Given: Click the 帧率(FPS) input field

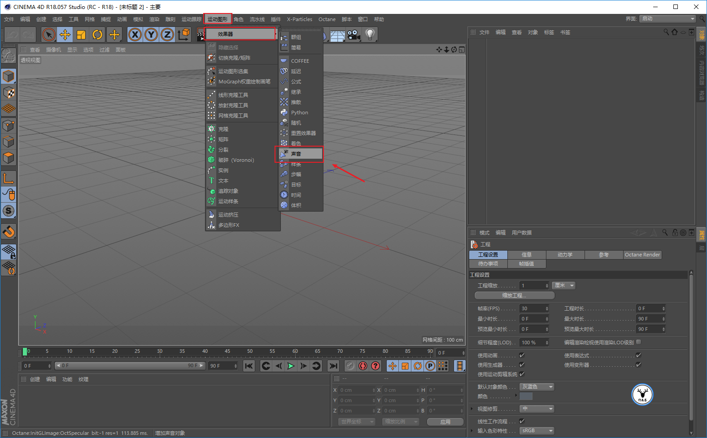Looking at the screenshot, I should click(x=534, y=308).
